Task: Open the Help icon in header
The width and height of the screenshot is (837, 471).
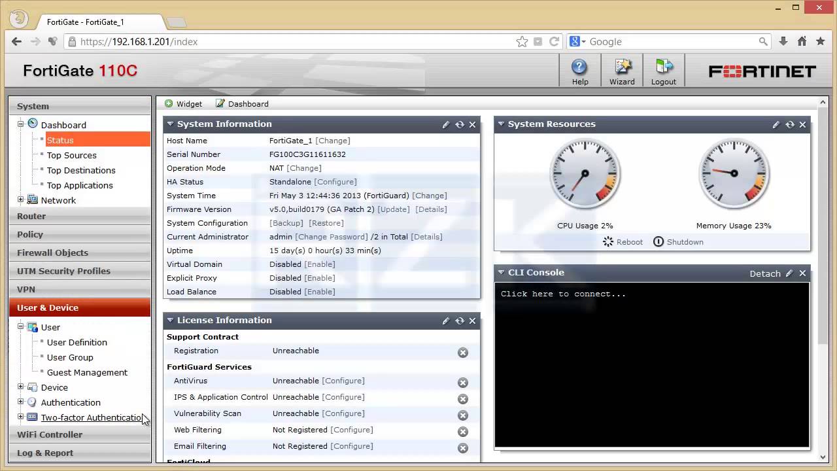Action: point(580,71)
